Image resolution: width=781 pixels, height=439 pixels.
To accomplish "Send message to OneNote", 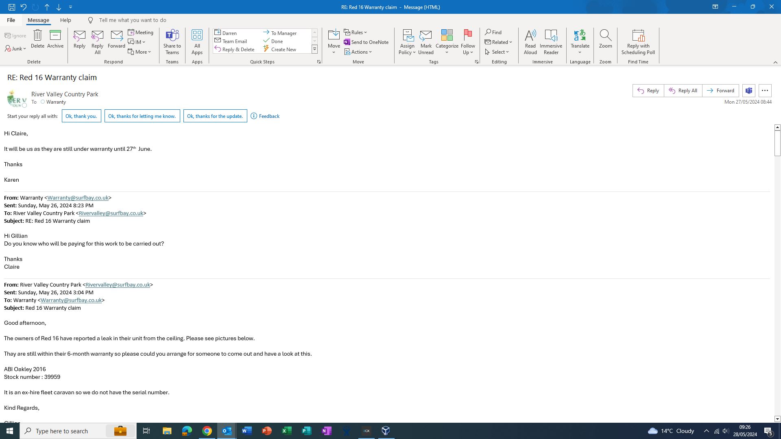I will [x=366, y=42].
